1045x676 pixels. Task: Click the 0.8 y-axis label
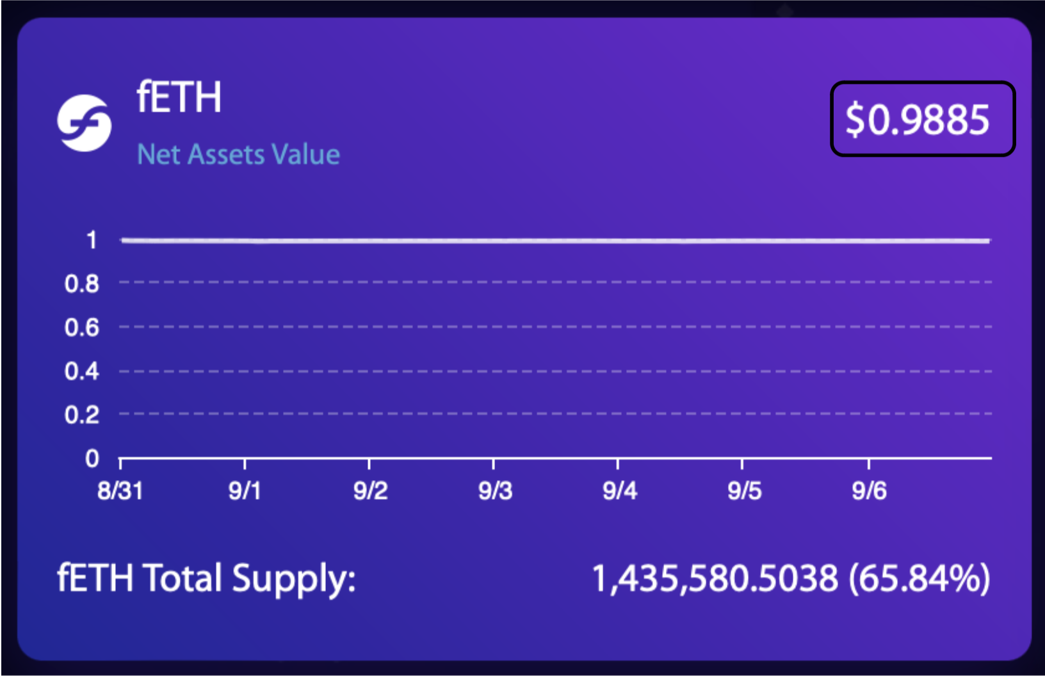coord(82,283)
